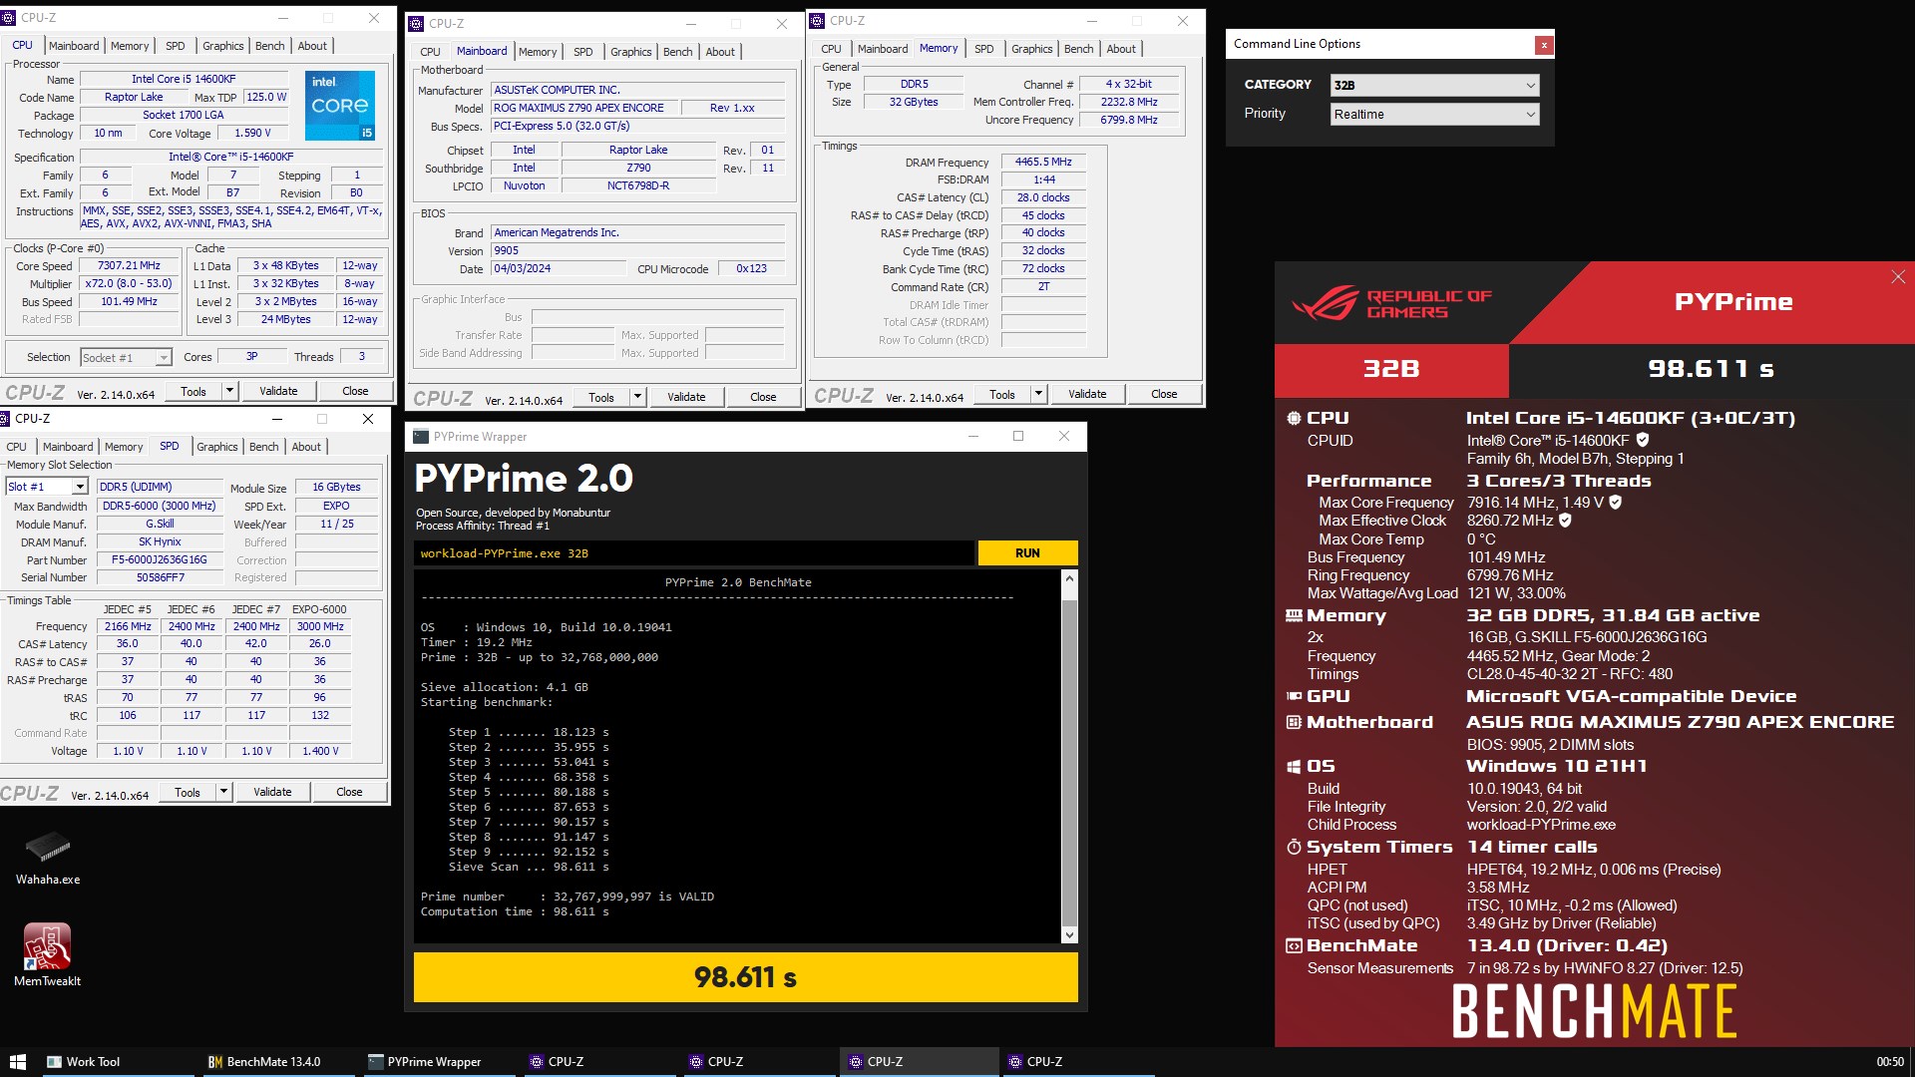Open Memory tab in CPU window
The height and width of the screenshot is (1077, 1915).
click(130, 46)
